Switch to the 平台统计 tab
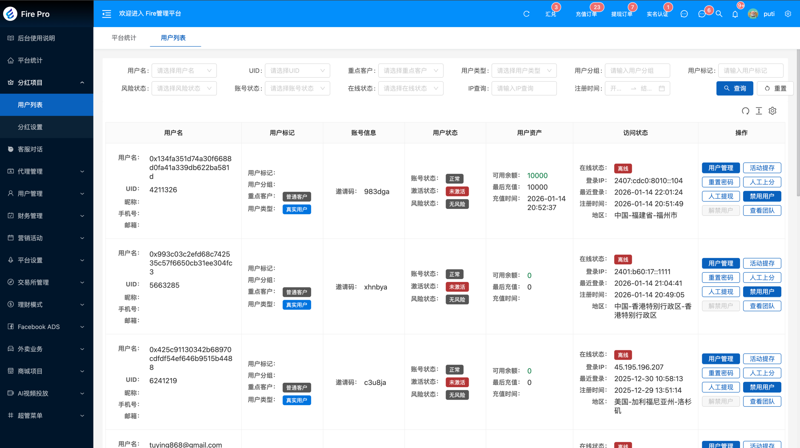The width and height of the screenshot is (800, 448). coord(124,38)
